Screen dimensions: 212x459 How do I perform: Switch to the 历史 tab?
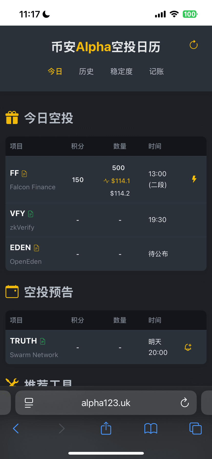[x=86, y=71]
